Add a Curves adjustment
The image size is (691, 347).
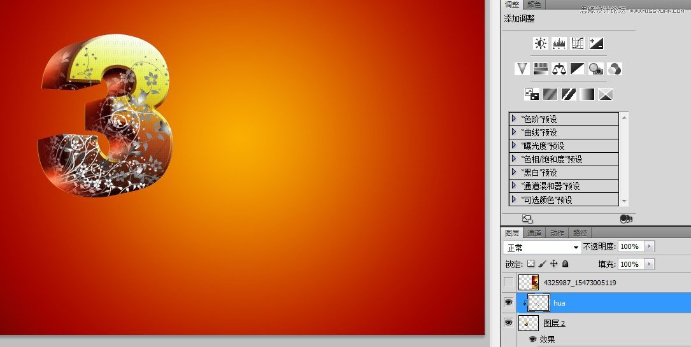578,43
